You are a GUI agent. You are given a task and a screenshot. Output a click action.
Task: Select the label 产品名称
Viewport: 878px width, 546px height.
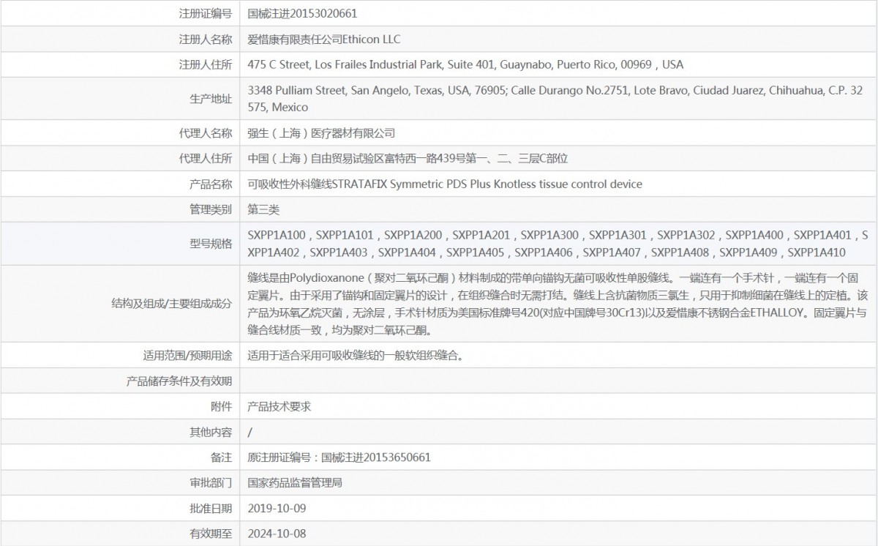point(211,184)
